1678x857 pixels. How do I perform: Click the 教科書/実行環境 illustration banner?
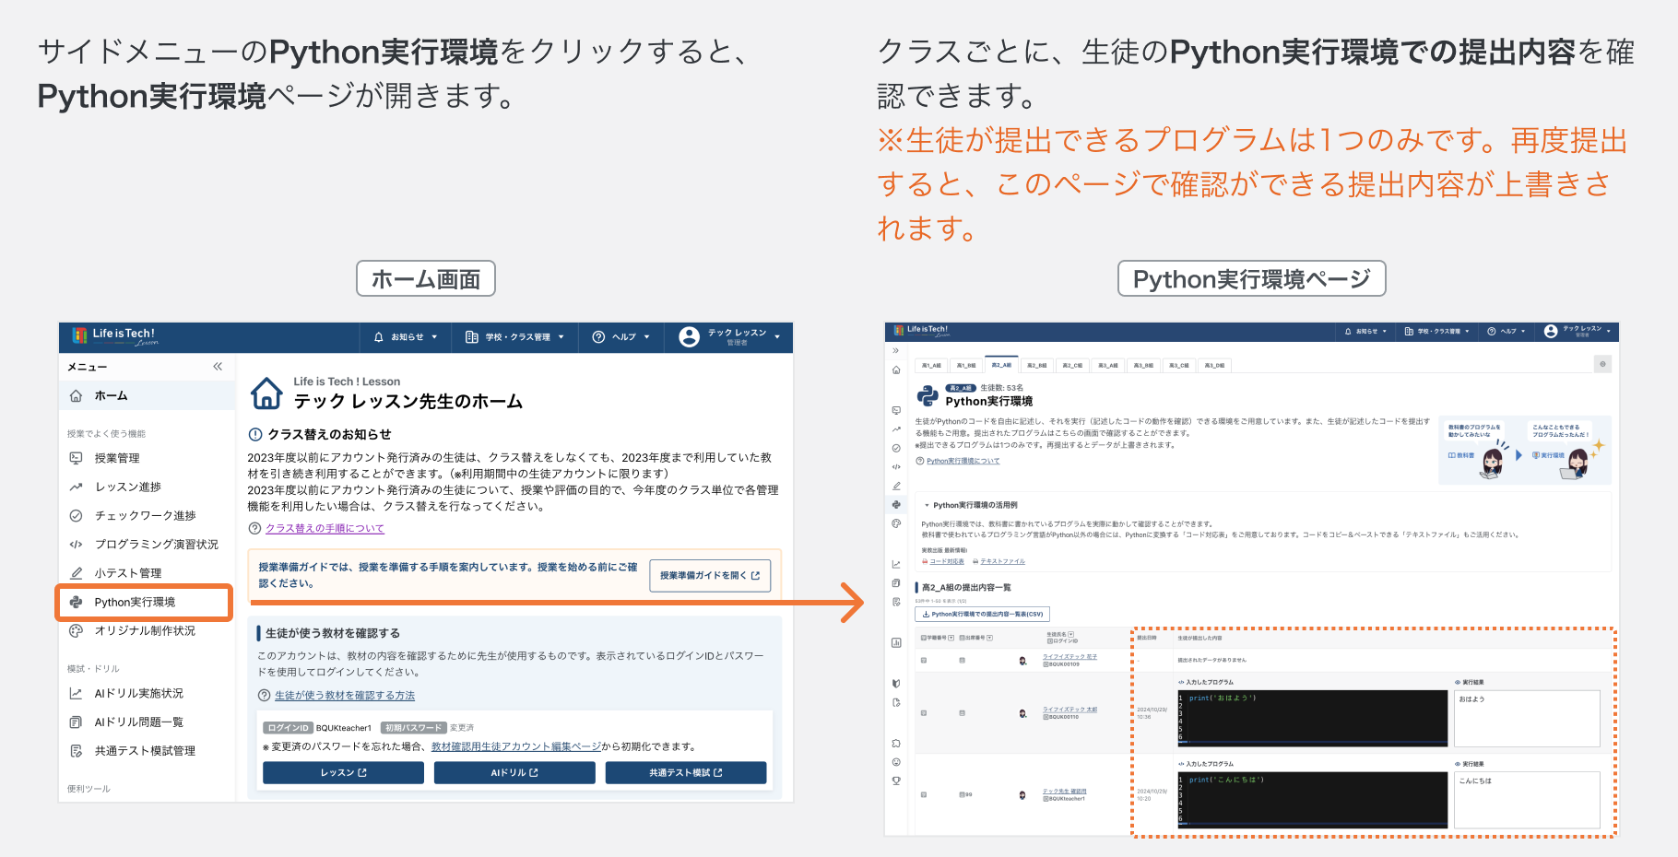(x=1525, y=450)
